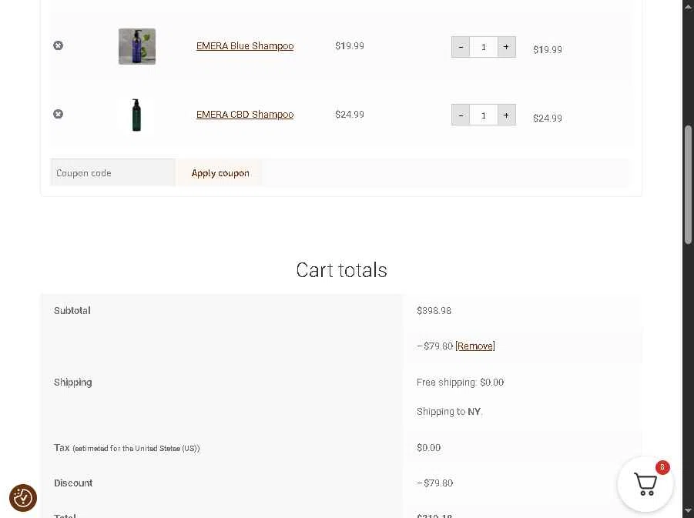Click the page vertical scrollbar thumb
This screenshot has width=694, height=518.
[x=688, y=185]
